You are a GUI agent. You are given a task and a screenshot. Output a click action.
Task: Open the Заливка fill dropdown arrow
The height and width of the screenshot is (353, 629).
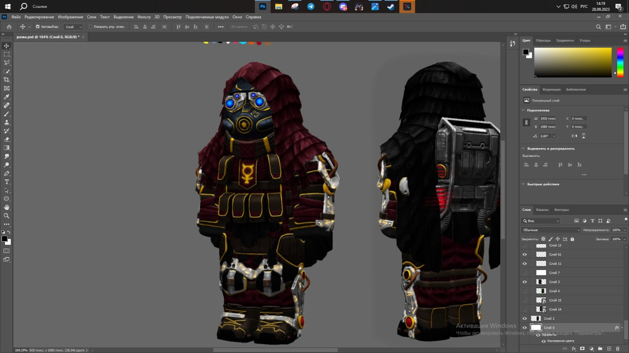click(x=625, y=239)
